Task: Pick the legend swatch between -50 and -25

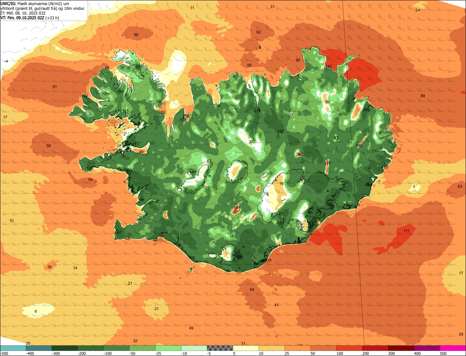Action: pyautogui.click(x=142, y=348)
